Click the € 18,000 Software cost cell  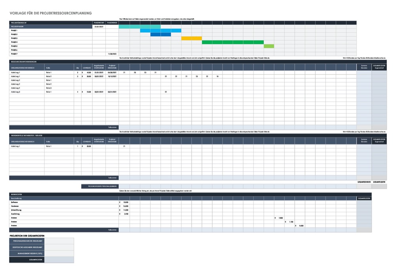tap(124, 202)
